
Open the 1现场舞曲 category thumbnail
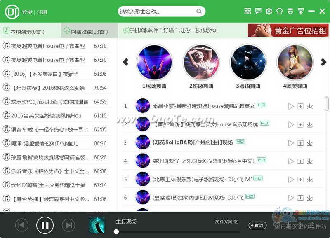(x=154, y=63)
